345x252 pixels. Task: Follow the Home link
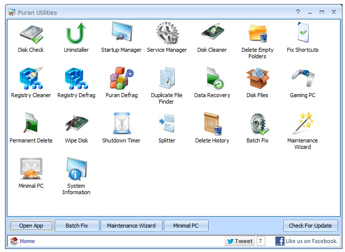27,241
